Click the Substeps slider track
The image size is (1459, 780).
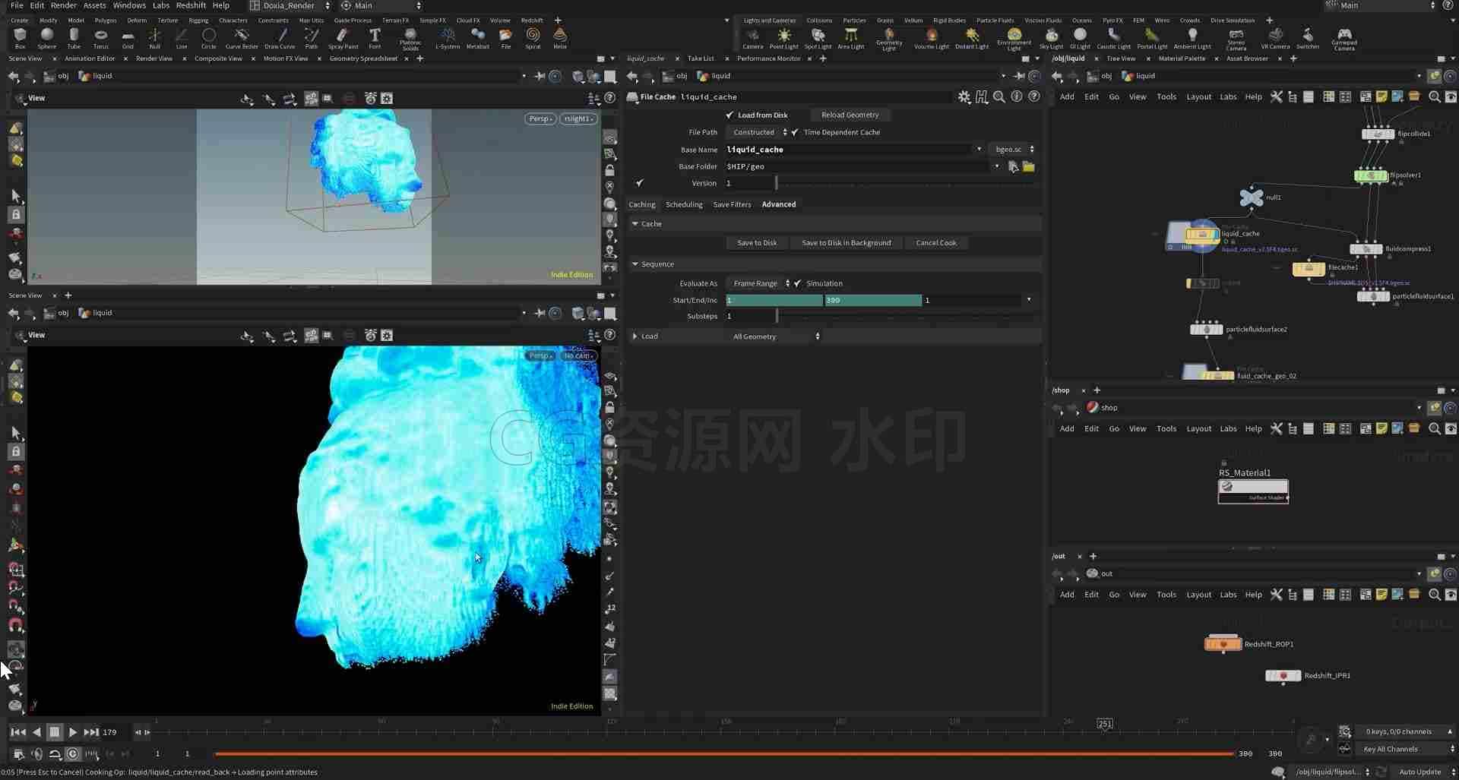pos(907,316)
